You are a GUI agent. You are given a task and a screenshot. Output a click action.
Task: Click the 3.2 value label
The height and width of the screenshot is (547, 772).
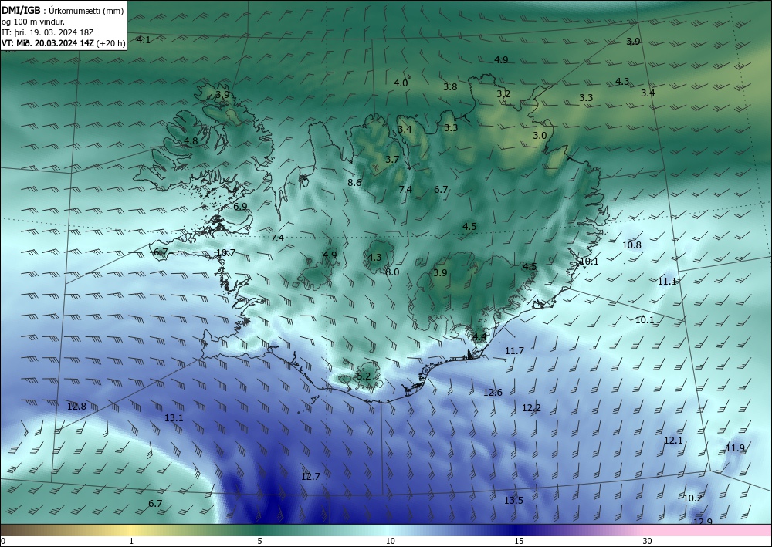coord(503,93)
